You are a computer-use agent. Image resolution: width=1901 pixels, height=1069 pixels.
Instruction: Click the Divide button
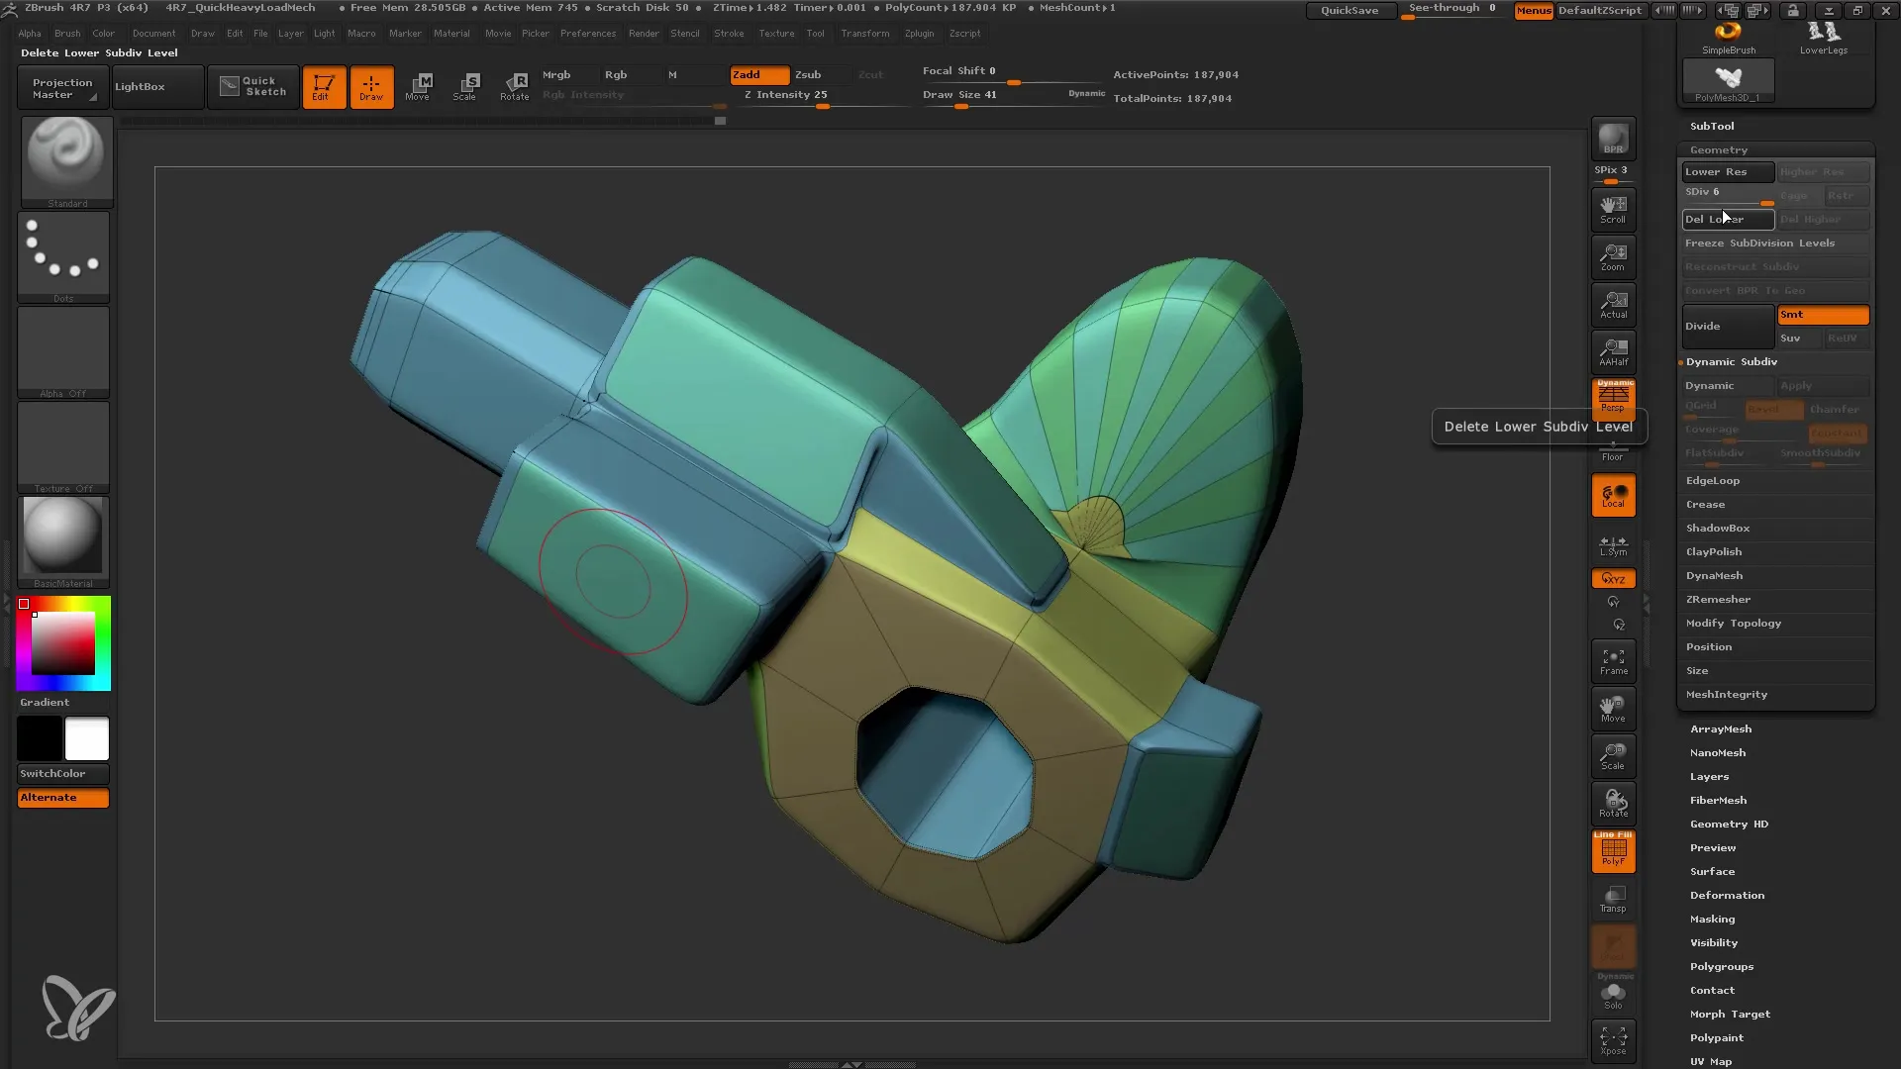click(x=1728, y=326)
